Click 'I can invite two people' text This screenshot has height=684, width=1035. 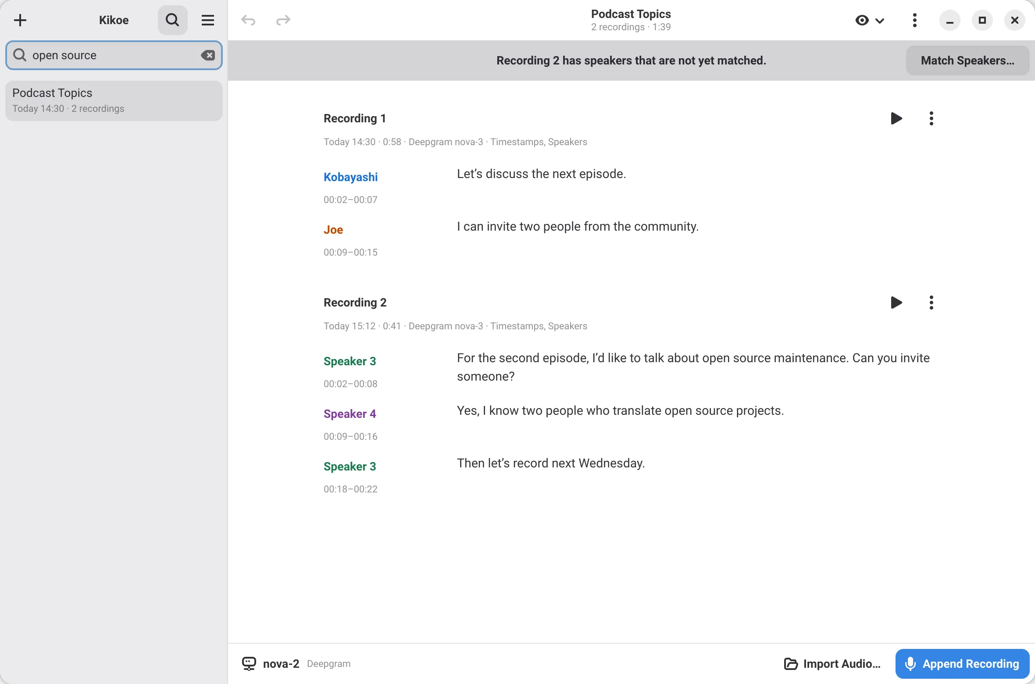click(578, 227)
